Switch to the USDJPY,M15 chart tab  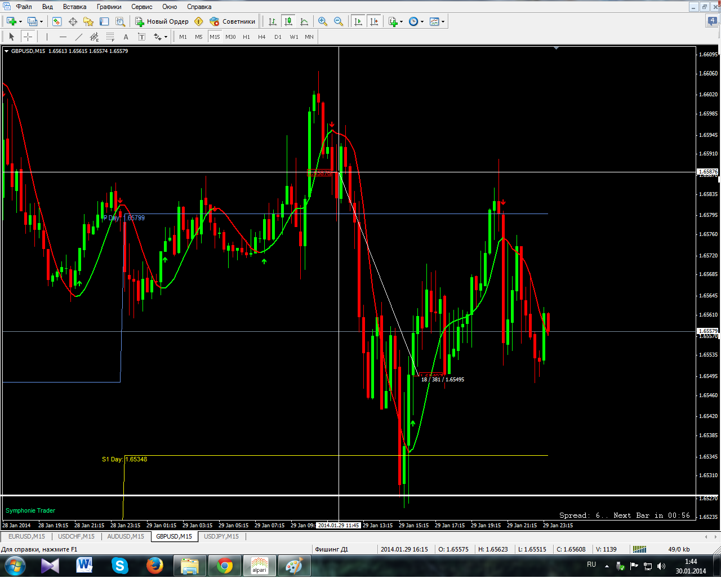coord(221,536)
